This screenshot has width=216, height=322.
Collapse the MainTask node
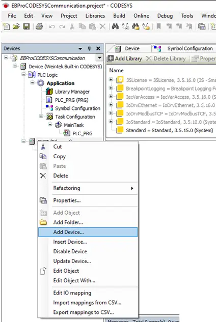50,125
